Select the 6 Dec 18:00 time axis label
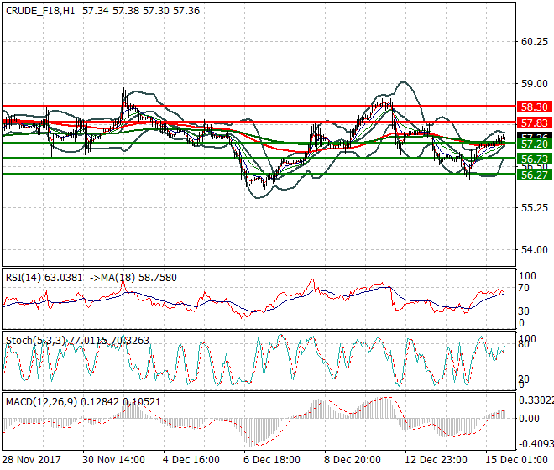 (270, 461)
